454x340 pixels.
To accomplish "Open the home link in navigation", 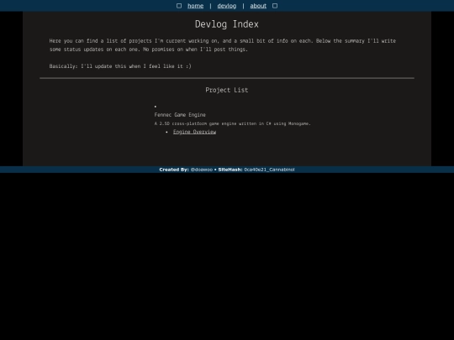I will pos(195,6).
